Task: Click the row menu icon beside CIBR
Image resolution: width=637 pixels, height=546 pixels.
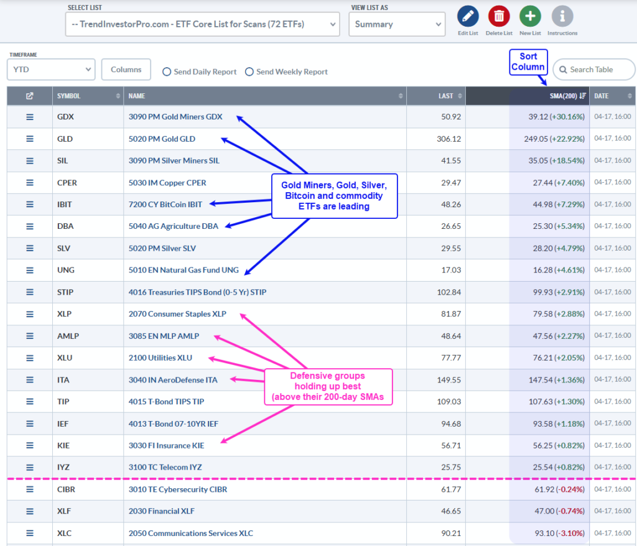Action: point(29,489)
